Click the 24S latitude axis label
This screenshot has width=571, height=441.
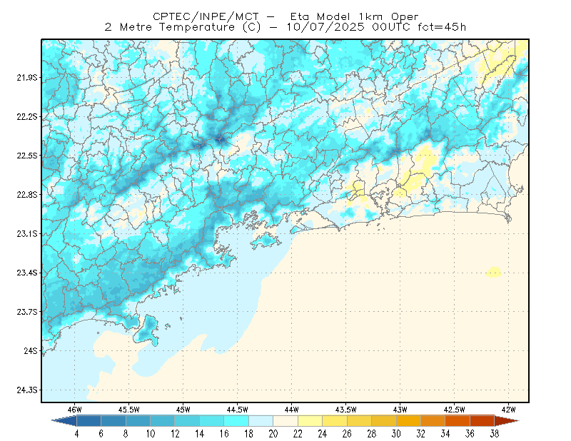coord(31,350)
